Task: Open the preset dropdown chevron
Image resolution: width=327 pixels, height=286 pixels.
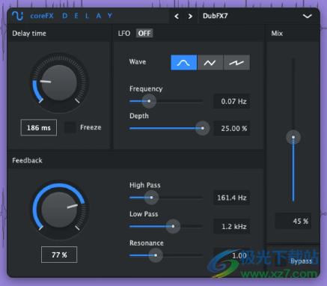Action: click(x=307, y=16)
